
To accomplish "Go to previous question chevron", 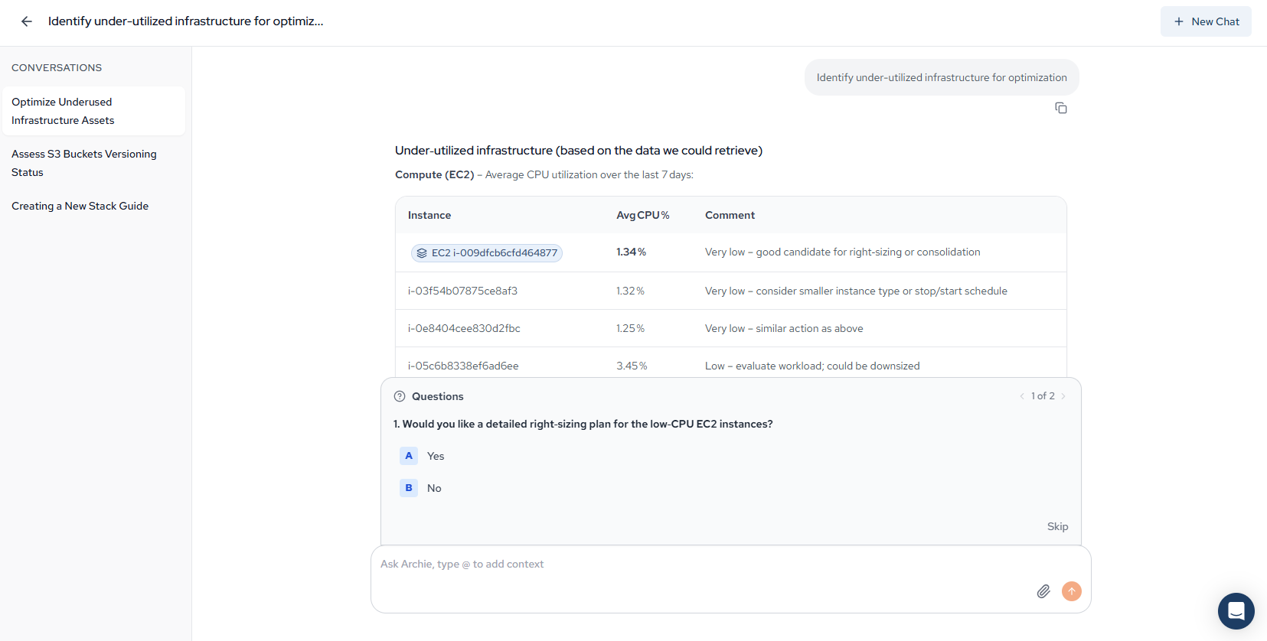I will point(1022,396).
